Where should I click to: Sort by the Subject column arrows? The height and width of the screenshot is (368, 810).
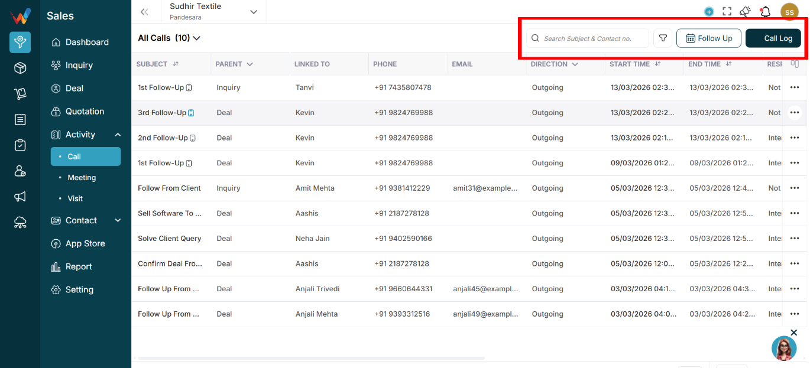[x=176, y=64]
